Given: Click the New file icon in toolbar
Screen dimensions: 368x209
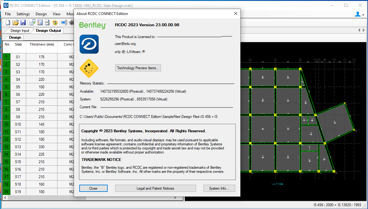Looking at the screenshot, I should tap(8, 22).
